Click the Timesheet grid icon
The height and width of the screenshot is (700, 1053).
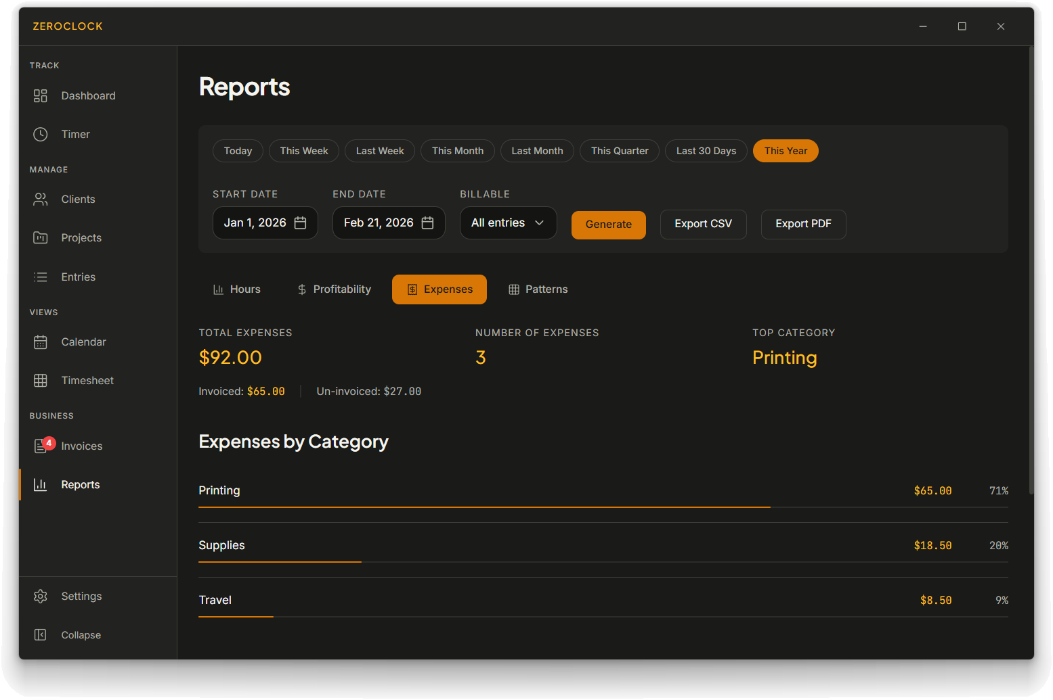41,381
